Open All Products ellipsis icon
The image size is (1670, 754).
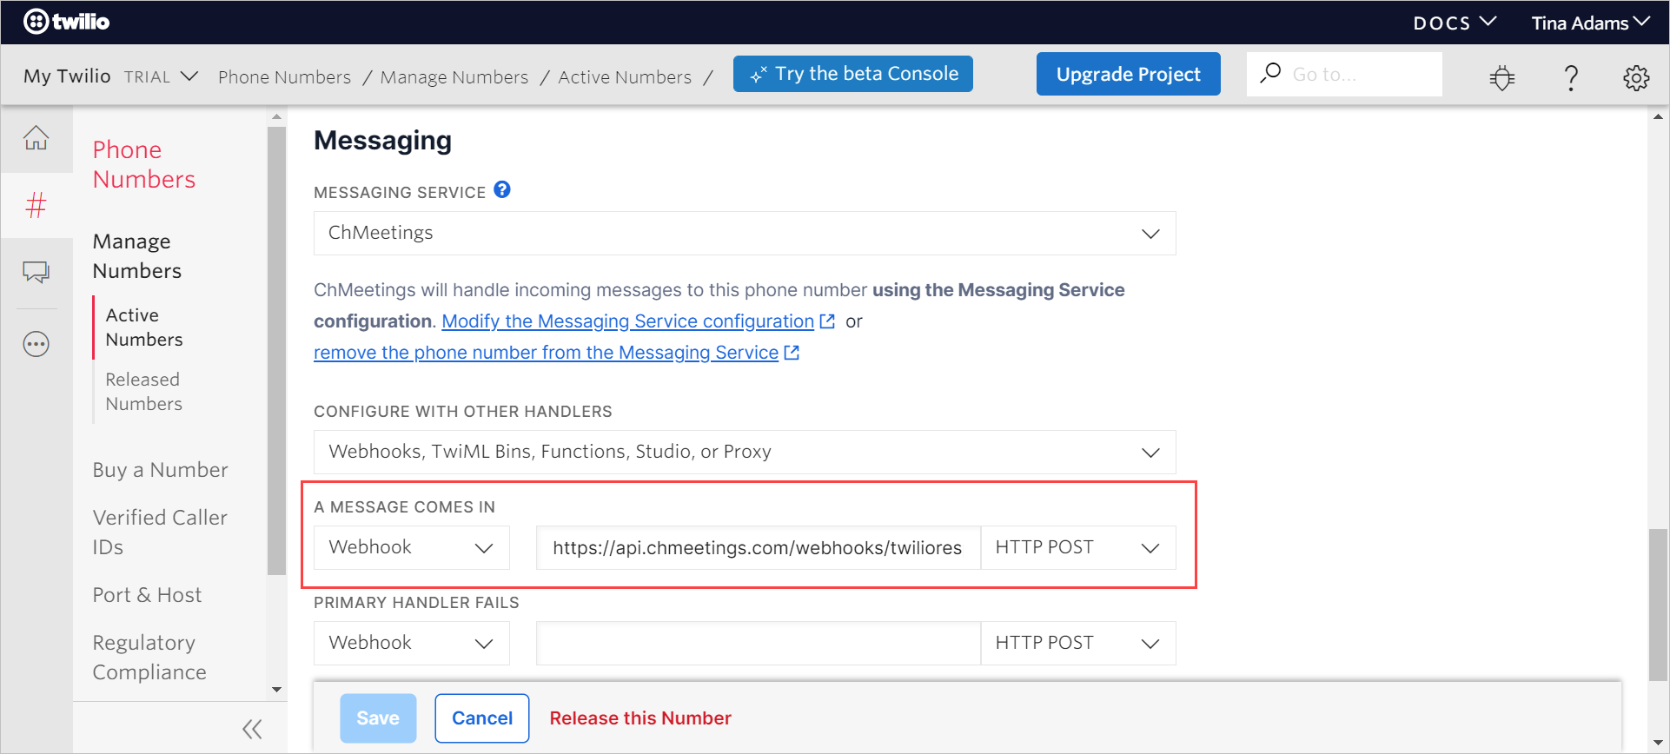pyautogui.click(x=36, y=344)
